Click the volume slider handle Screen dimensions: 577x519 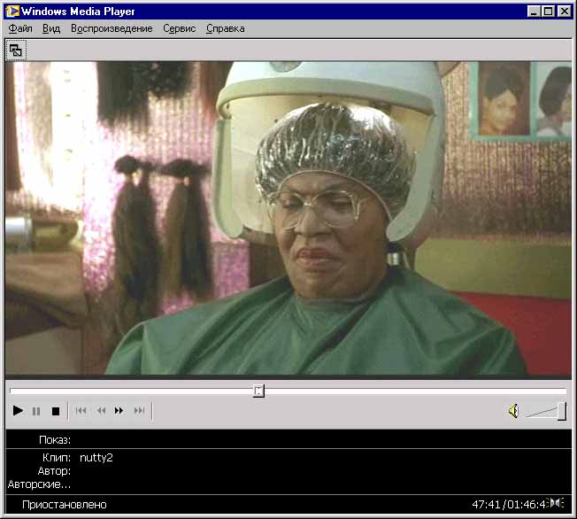562,411
